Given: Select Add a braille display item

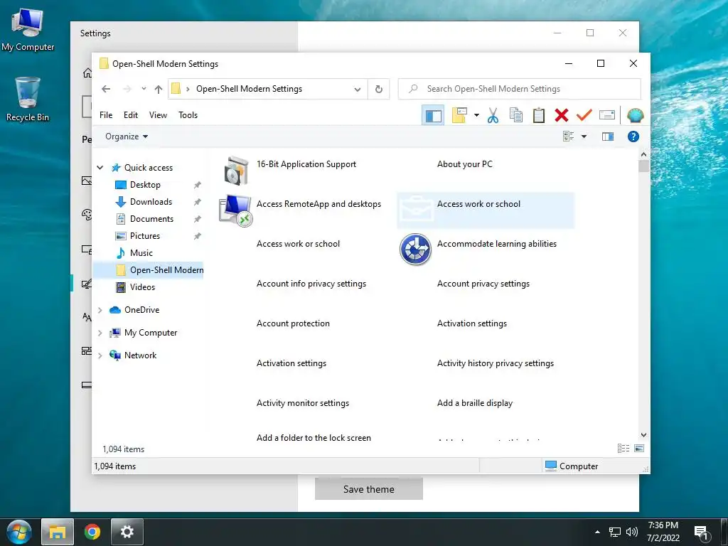Looking at the screenshot, I should (x=474, y=403).
